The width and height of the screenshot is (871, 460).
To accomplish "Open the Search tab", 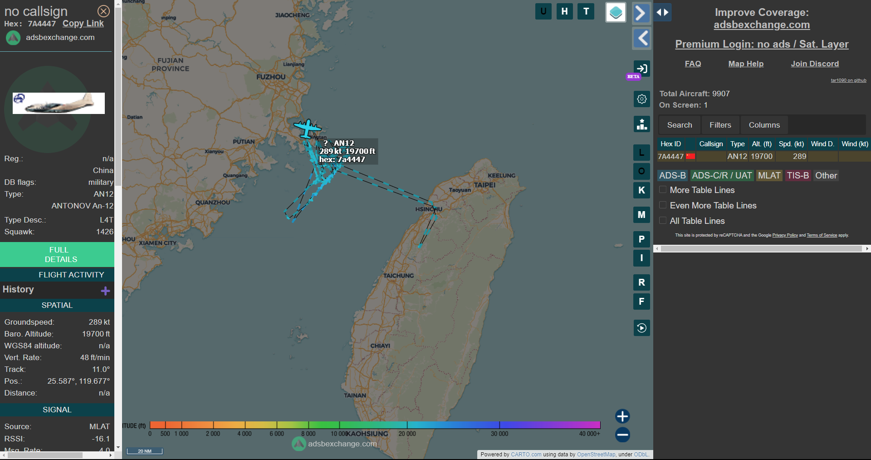I will pyautogui.click(x=680, y=125).
